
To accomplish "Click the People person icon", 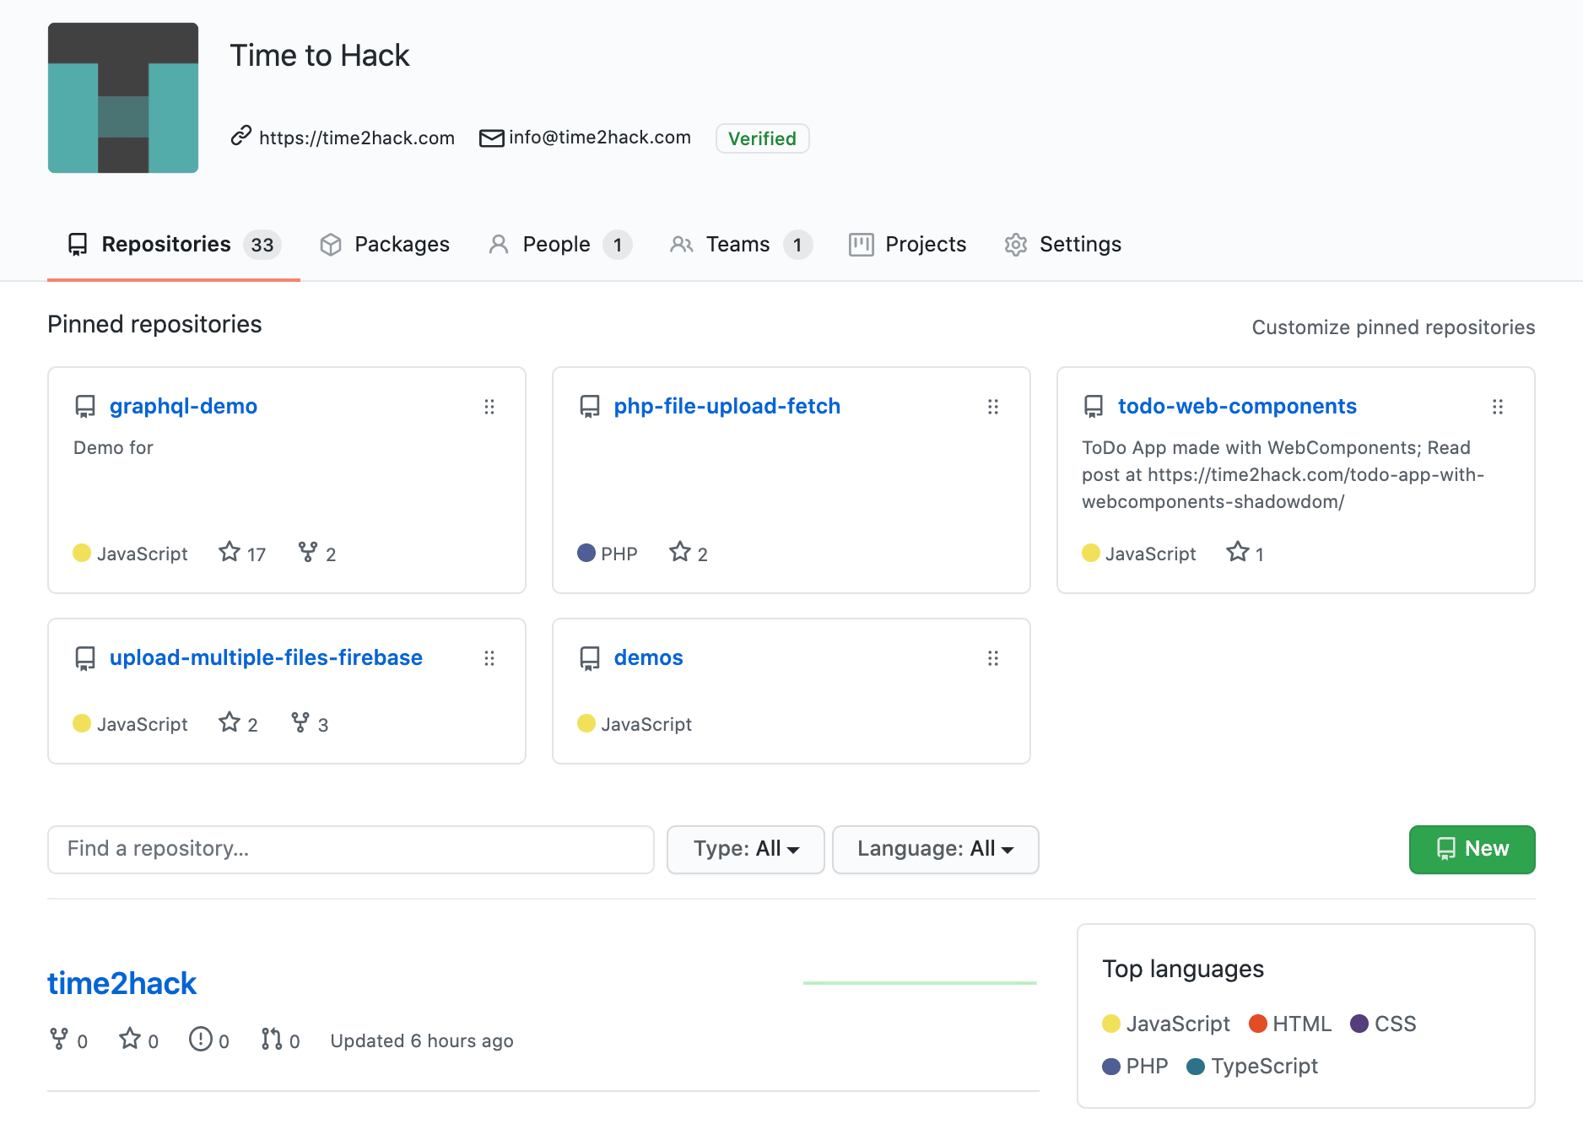I will click(x=499, y=245).
